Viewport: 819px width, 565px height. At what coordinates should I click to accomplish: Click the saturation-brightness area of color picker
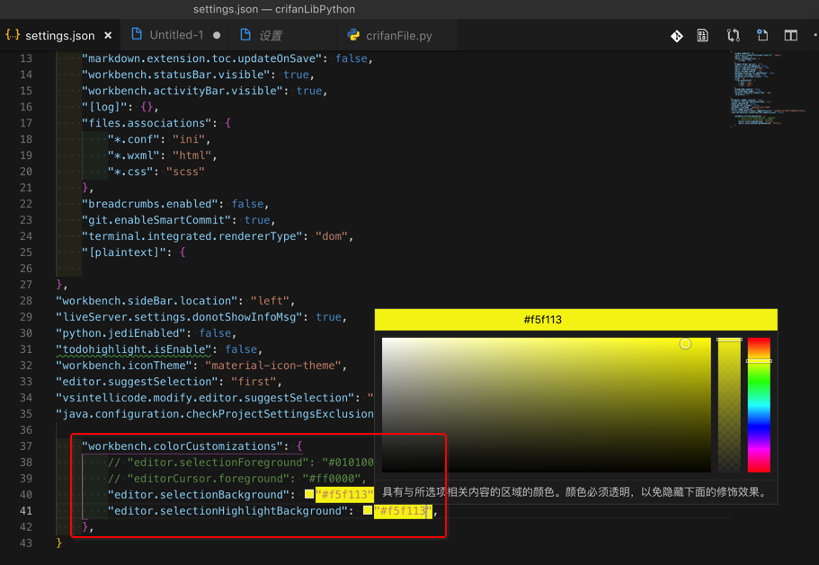pyautogui.click(x=546, y=405)
